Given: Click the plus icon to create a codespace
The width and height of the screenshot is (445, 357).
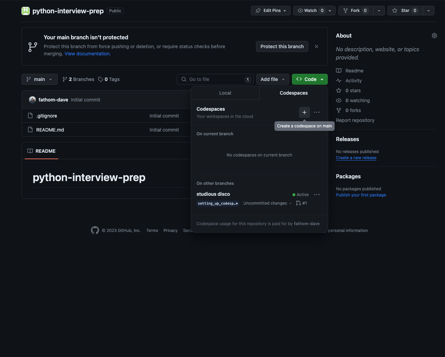Looking at the screenshot, I should pos(305,112).
